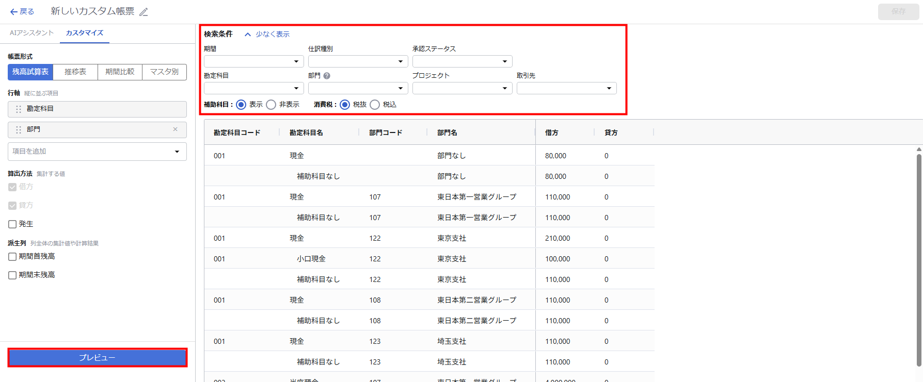Expand the 項目を追加 dropdown
Viewport: 923px width, 382px height.
pyautogui.click(x=97, y=152)
